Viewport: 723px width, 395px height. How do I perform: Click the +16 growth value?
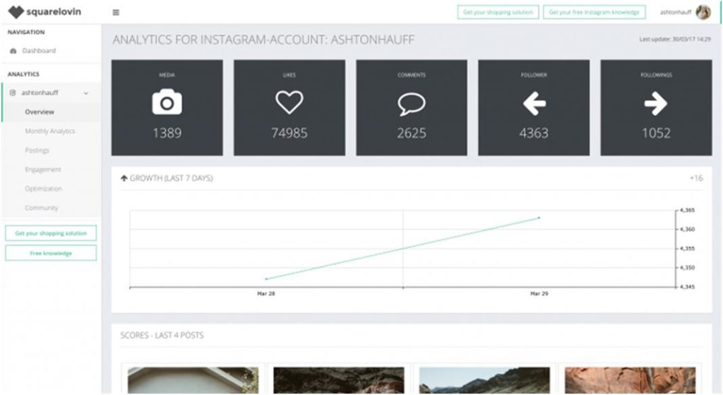(x=695, y=178)
